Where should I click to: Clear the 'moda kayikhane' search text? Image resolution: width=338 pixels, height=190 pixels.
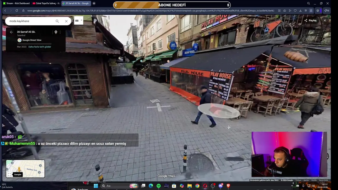point(66,21)
